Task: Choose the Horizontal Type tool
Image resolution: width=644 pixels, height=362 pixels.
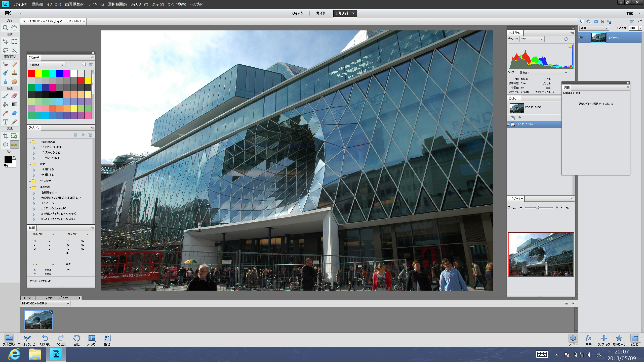Action: pos(5,122)
